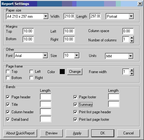Decrease the Number of columns spinner

[x=132, y=41]
